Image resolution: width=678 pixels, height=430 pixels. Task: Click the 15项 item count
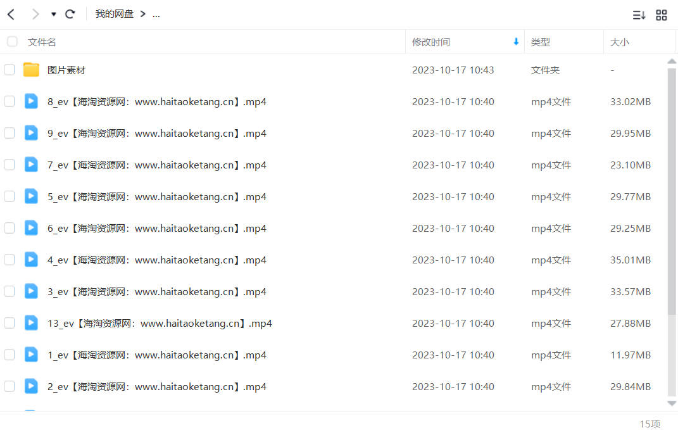click(x=650, y=424)
